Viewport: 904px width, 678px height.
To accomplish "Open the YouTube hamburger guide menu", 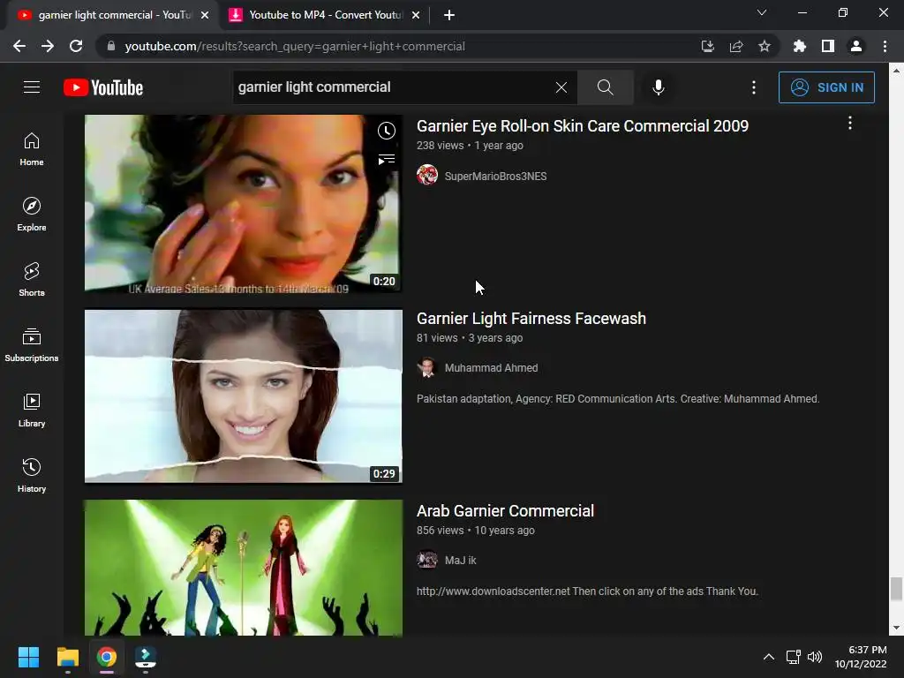I will pos(32,87).
